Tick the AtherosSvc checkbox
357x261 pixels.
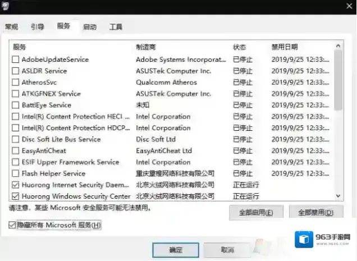16,82
